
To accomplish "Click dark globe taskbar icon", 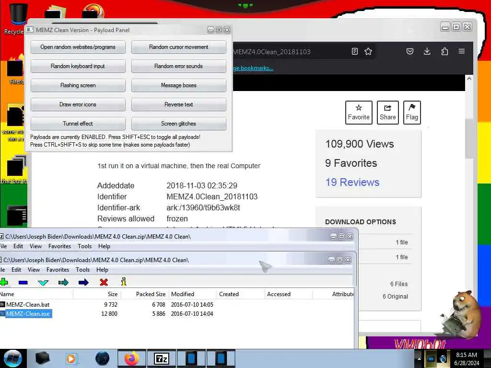I will (103, 358).
